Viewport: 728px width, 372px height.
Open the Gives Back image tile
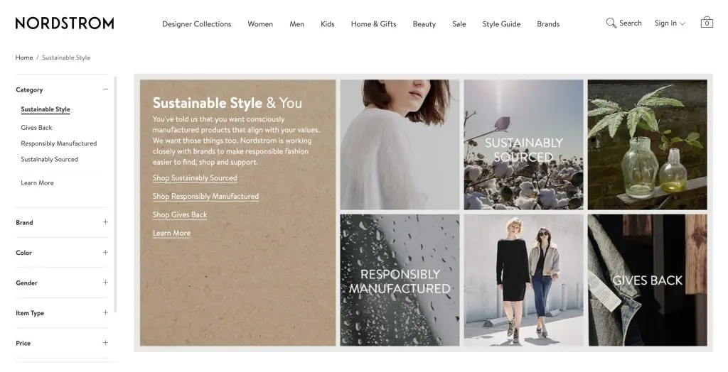click(x=647, y=280)
